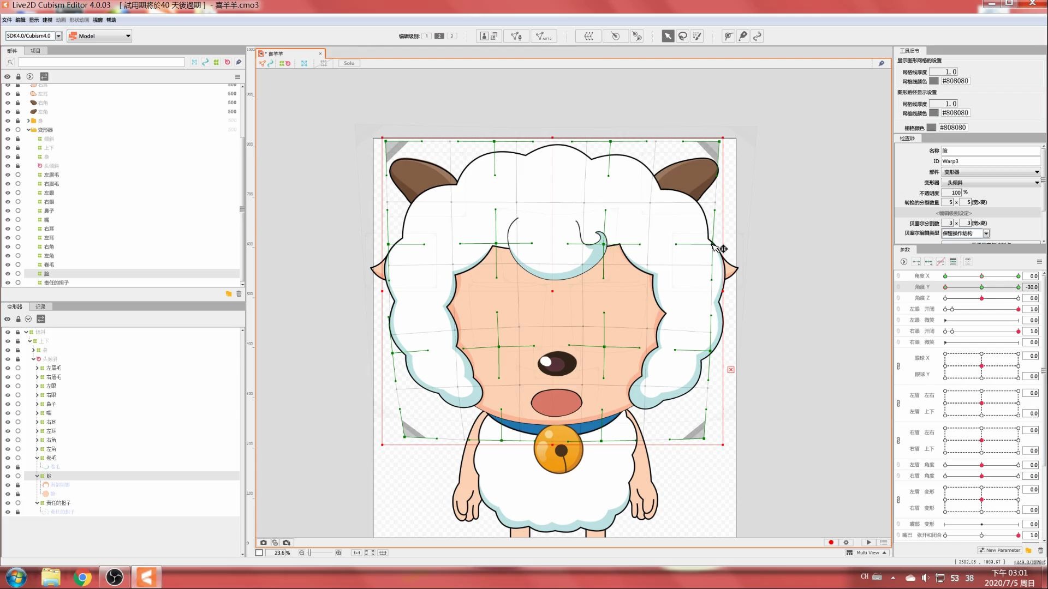Image resolution: width=1048 pixels, height=589 pixels.
Task: Toggle lock for 左耳 deformer in Parts list
Action: pos(18,238)
